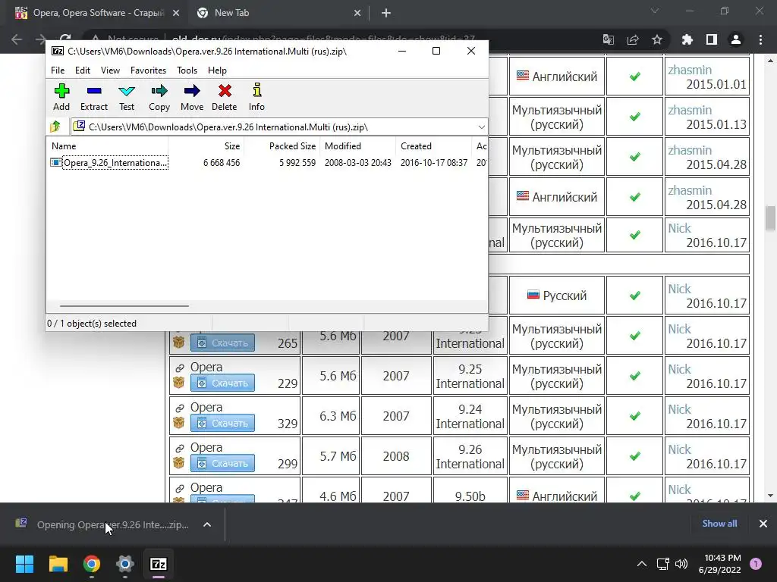The width and height of the screenshot is (777, 582).
Task: Click link icon beside Opera 9.25 row
Action: [x=179, y=368]
